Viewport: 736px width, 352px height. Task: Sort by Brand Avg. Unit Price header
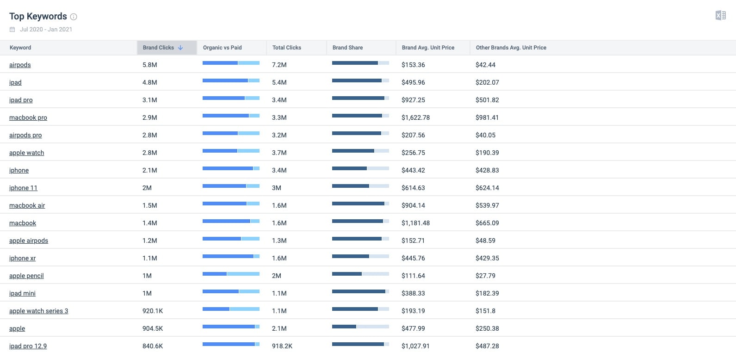pyautogui.click(x=428, y=48)
